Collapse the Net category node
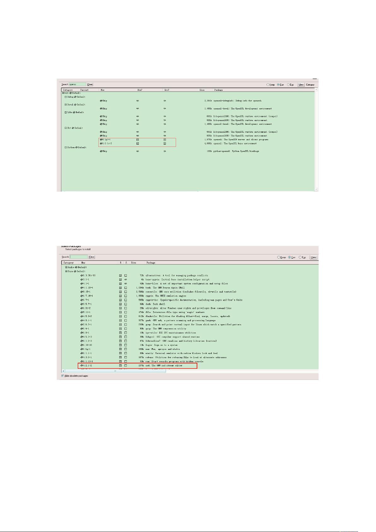The height and width of the screenshot is (532, 376). click(x=66, y=128)
